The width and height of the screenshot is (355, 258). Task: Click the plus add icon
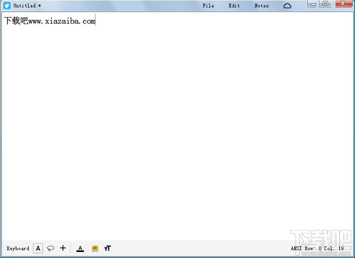pos(63,248)
